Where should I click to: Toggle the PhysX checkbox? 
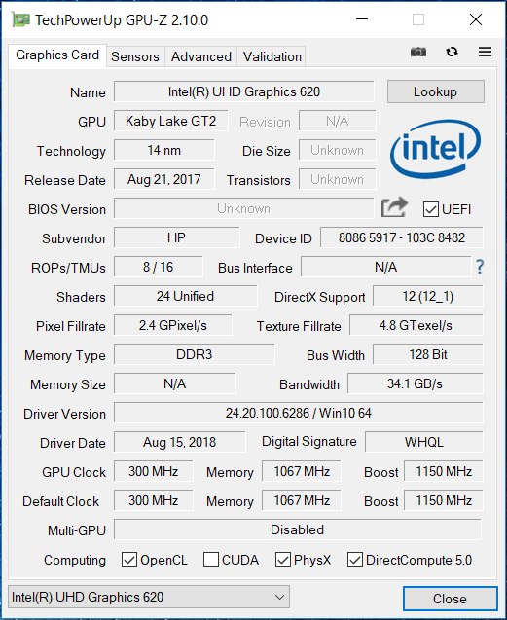click(x=283, y=560)
